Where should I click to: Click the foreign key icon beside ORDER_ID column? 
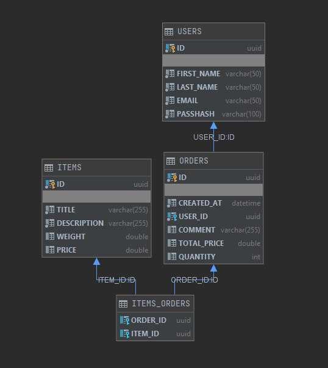(124, 320)
